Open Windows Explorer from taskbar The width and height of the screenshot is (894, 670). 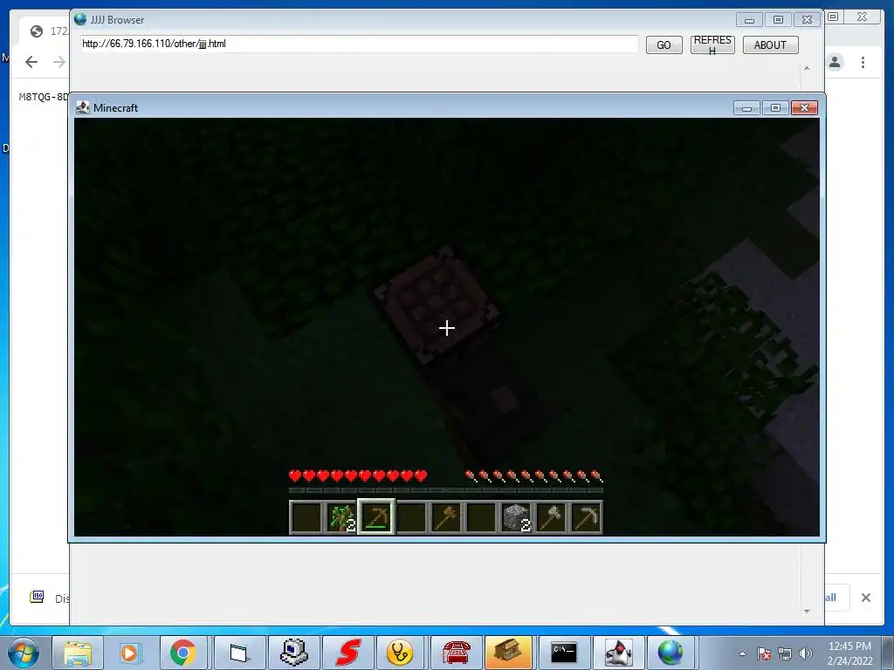point(77,653)
